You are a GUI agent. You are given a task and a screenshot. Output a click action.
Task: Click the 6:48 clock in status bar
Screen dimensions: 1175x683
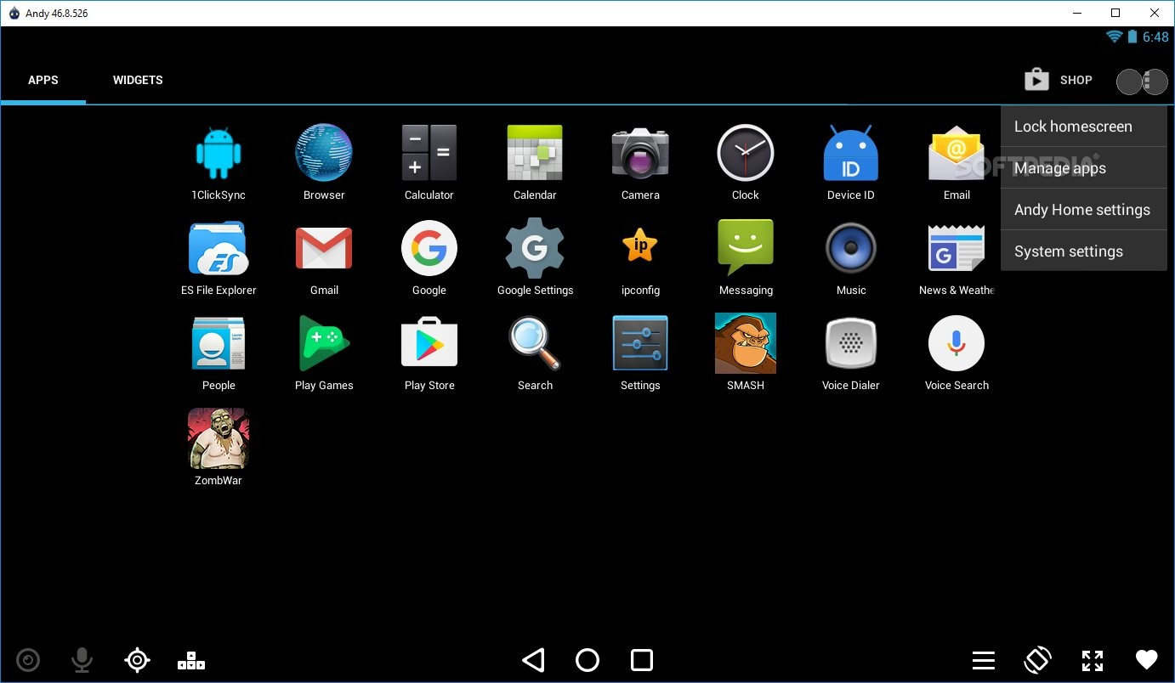[x=1155, y=37]
